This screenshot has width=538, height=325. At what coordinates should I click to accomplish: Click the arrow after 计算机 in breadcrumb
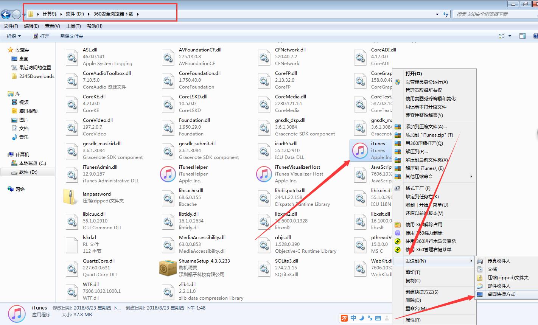[x=61, y=14]
